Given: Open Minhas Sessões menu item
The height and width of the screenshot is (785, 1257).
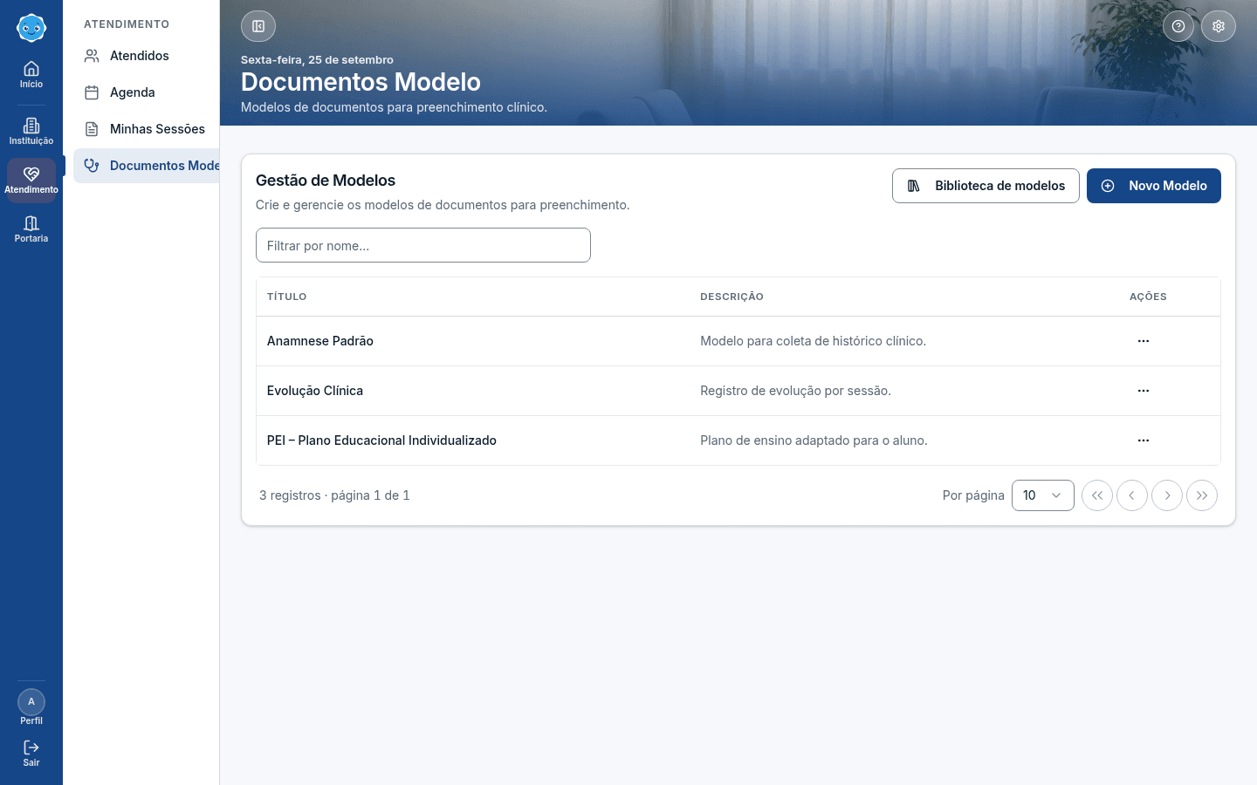Looking at the screenshot, I should pyautogui.click(x=146, y=129).
